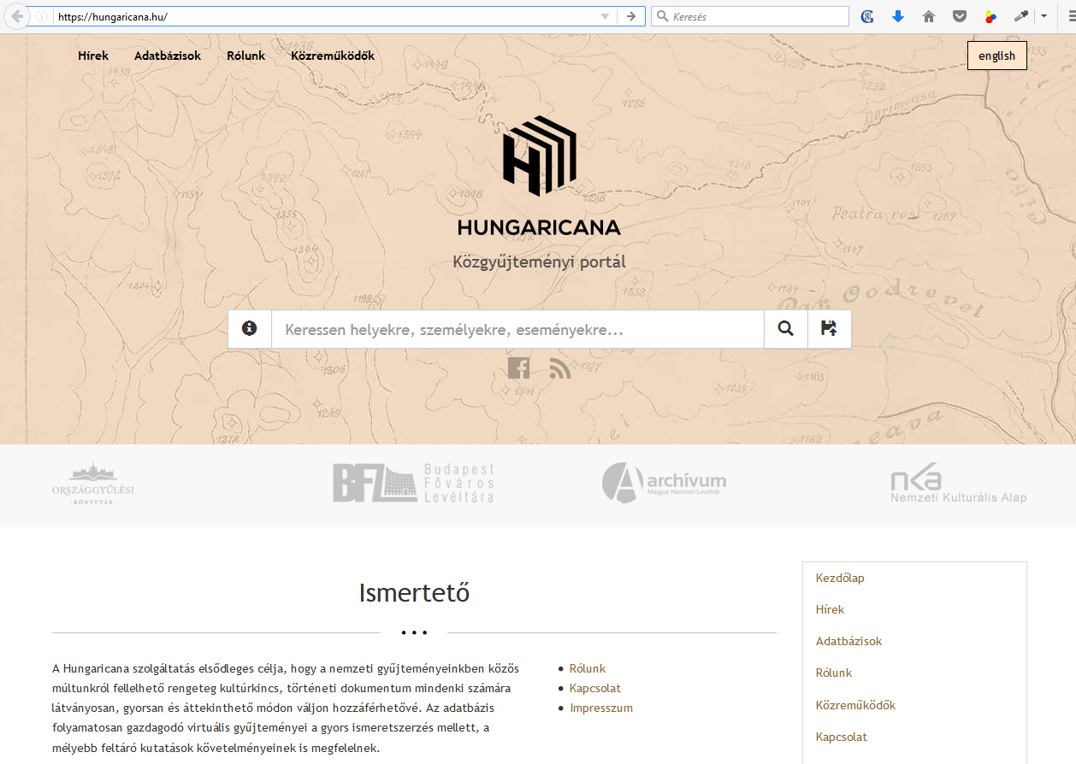The width and height of the screenshot is (1076, 764).
Task: Click the saved searches floppy icon
Action: click(829, 328)
